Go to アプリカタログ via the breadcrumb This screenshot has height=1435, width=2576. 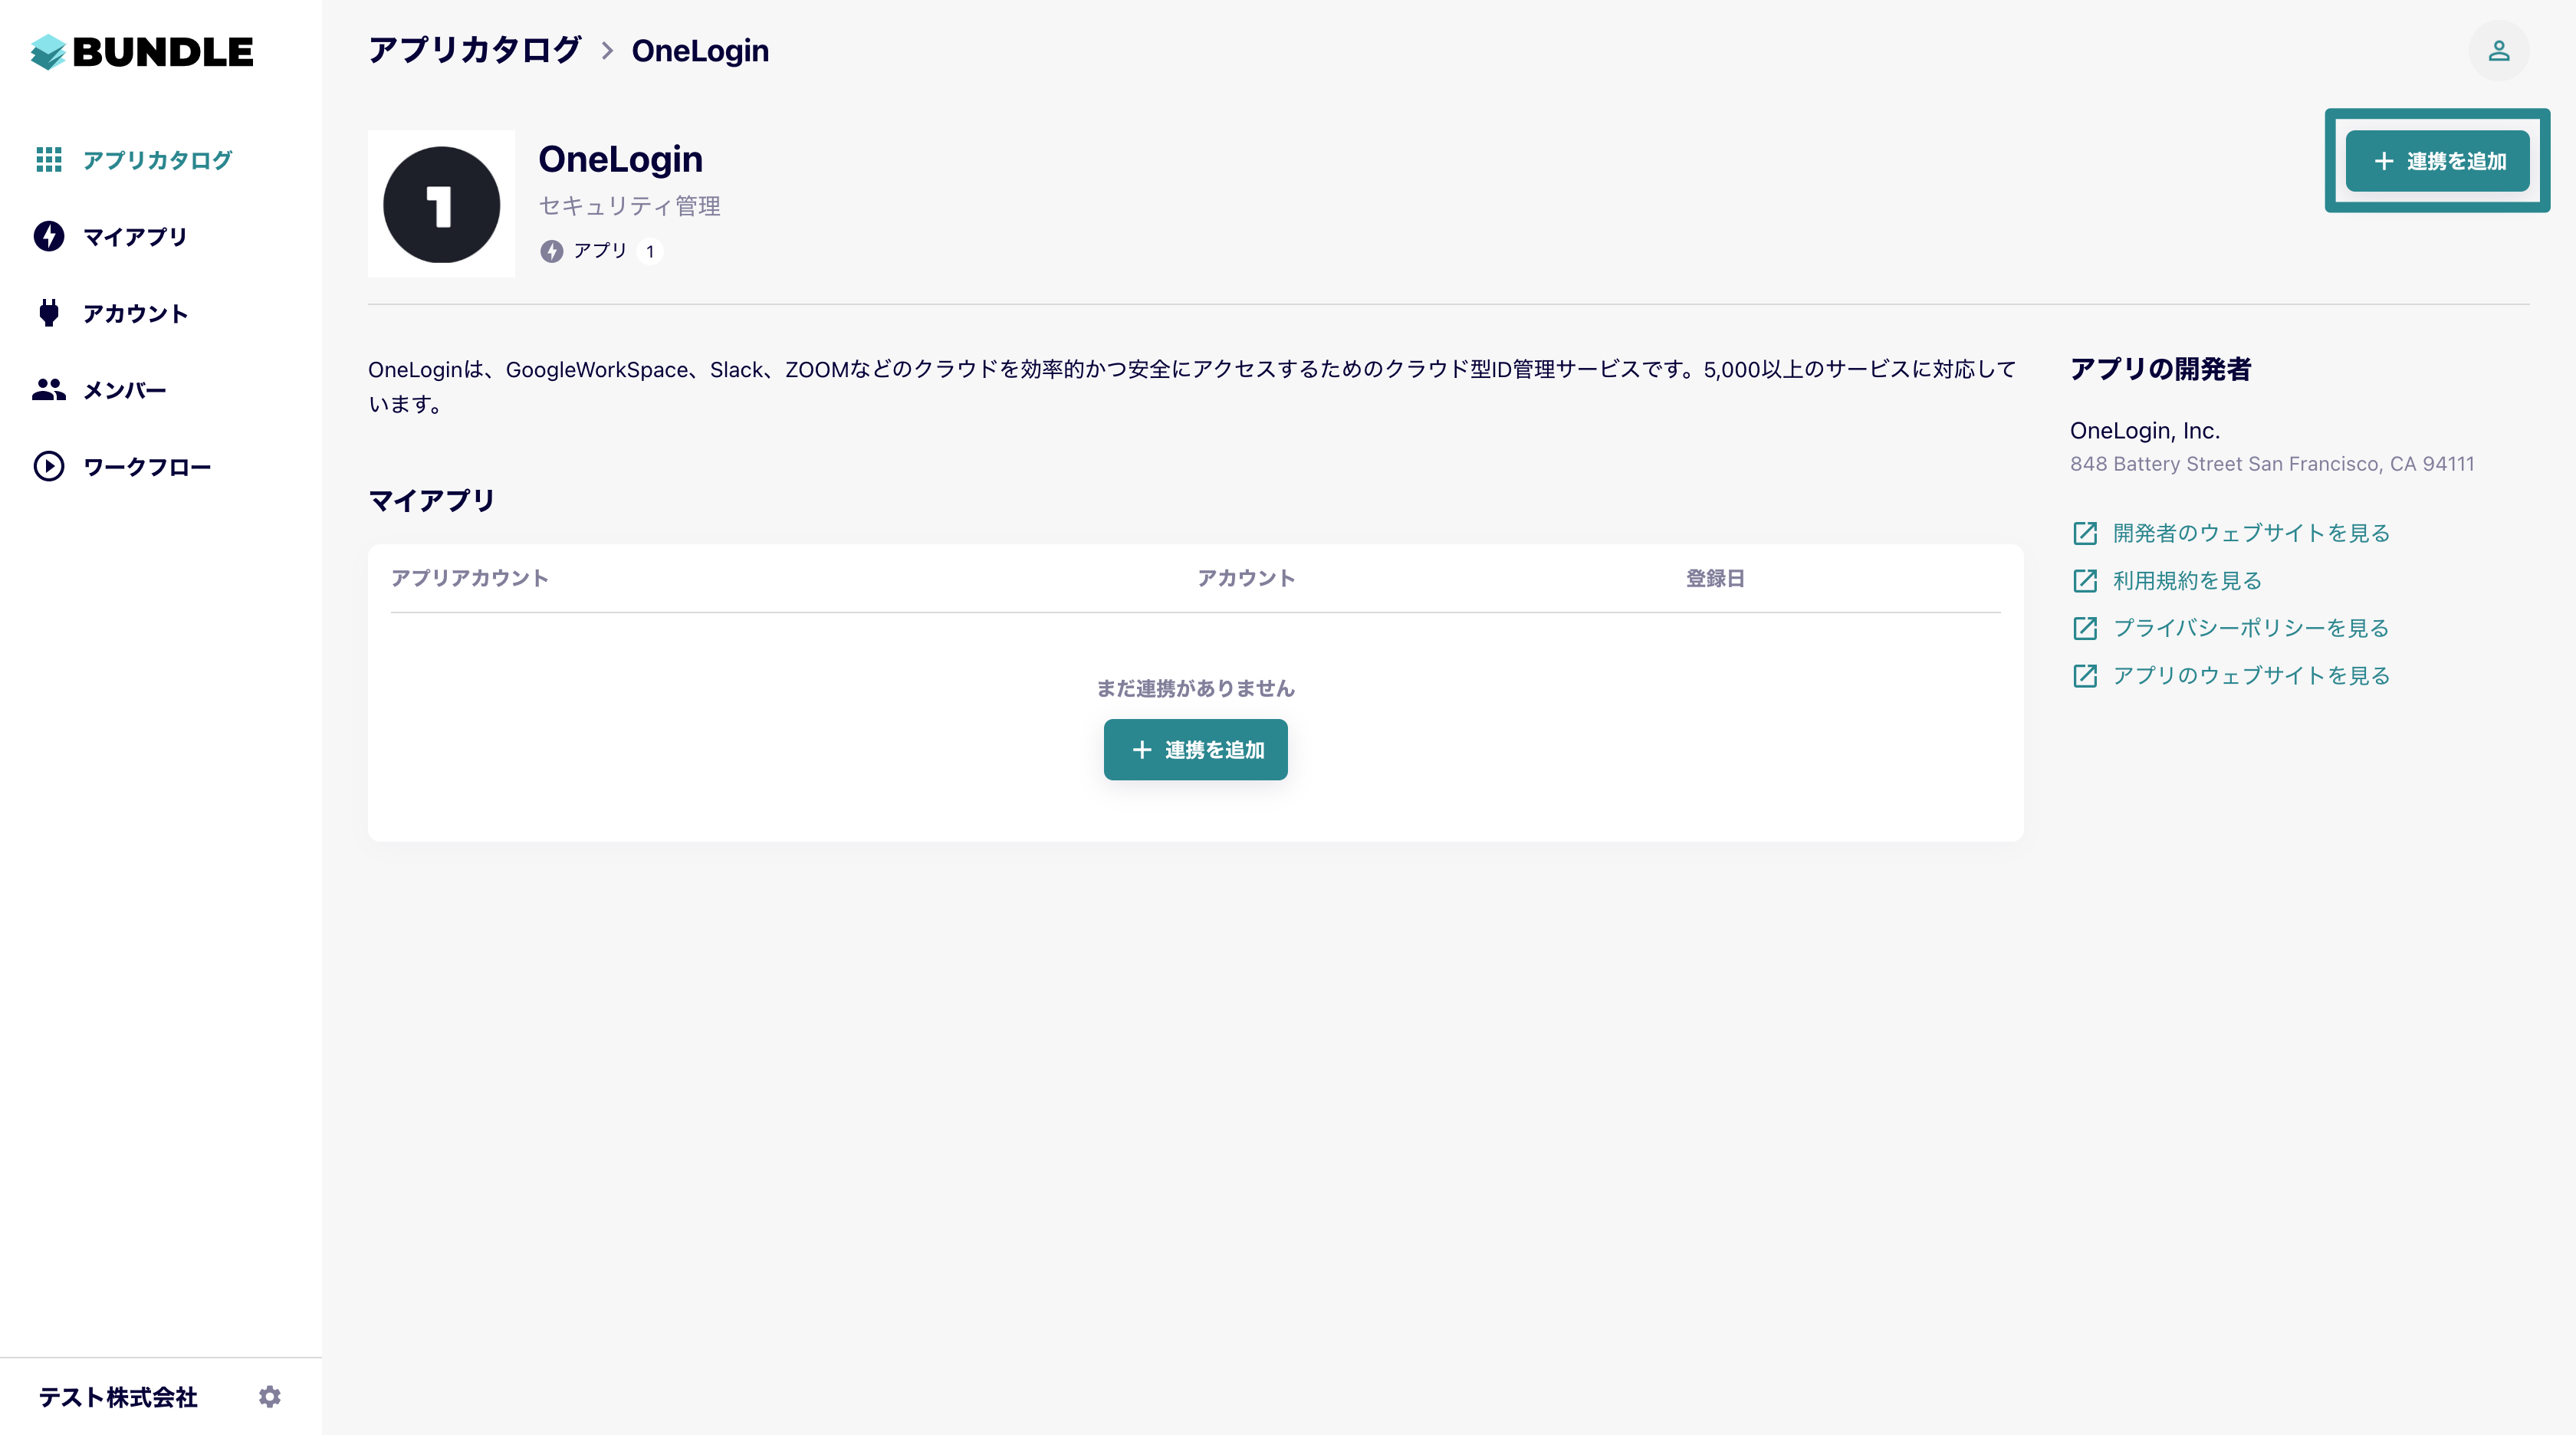pyautogui.click(x=475, y=50)
